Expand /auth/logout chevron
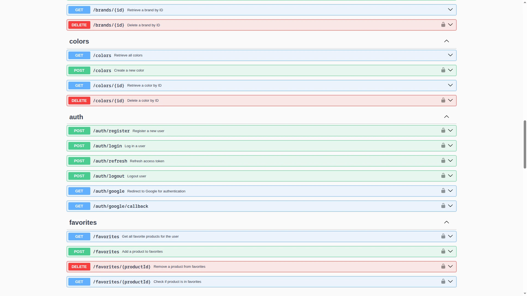Viewport: 527px width, 296px height. click(x=450, y=176)
